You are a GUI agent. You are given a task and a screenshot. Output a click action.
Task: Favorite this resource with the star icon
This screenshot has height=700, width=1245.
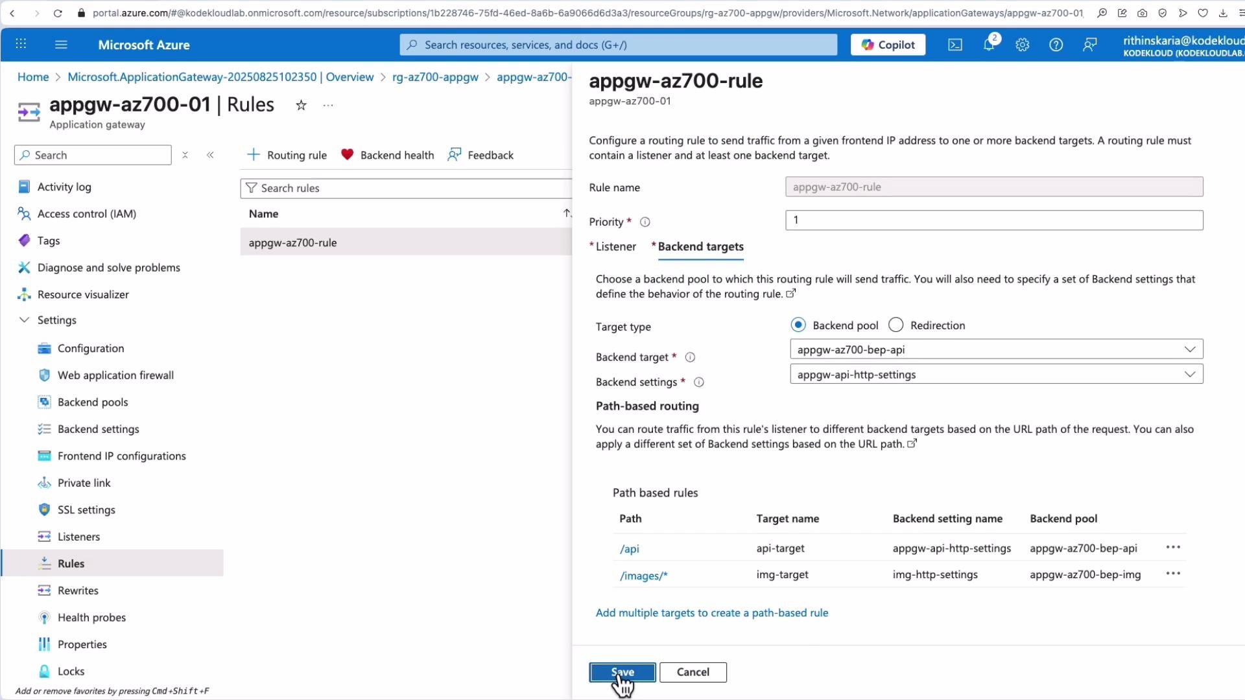tap(301, 105)
